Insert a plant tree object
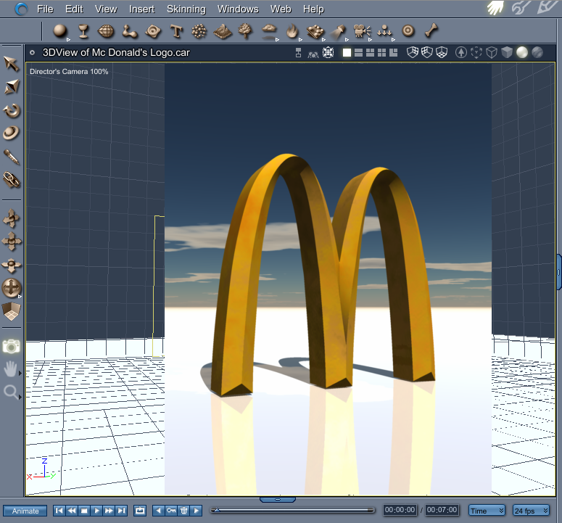The height and width of the screenshot is (523, 562). click(246, 31)
